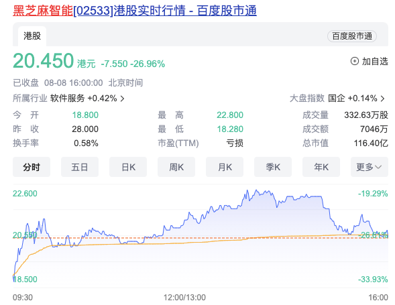Show the 日K candlestick chart

(x=128, y=167)
